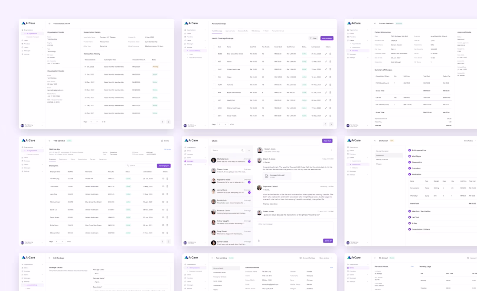Delete John Smith from the TMS Sdn Bhd employees
Image resolution: width=477 pixels, height=291 pixels.
[x=167, y=187]
